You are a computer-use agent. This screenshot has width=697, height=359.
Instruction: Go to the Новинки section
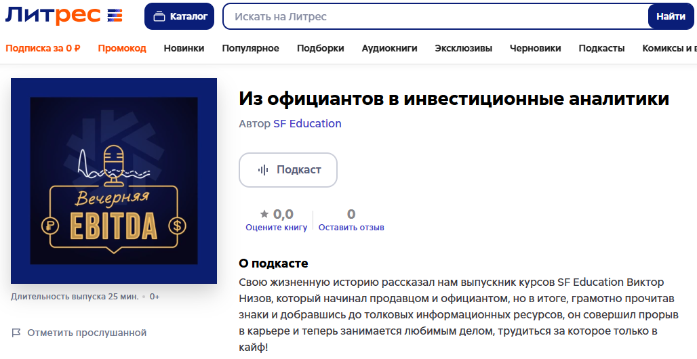184,48
